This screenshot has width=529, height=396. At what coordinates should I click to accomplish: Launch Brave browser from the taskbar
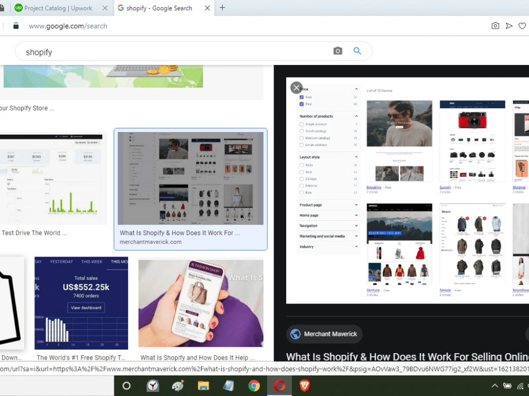(x=305, y=386)
